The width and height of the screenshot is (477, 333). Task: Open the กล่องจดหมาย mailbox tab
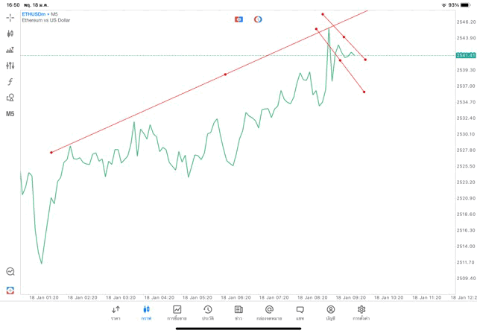click(269, 312)
